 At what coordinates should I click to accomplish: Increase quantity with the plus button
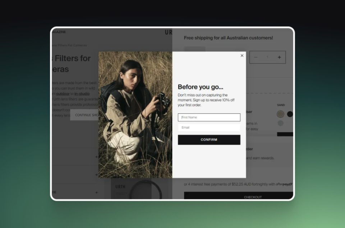click(279, 57)
